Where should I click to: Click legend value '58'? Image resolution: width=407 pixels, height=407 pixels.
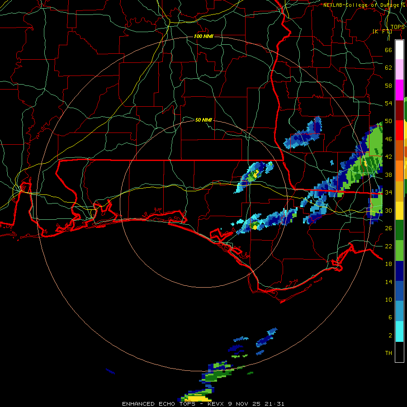click(388, 85)
